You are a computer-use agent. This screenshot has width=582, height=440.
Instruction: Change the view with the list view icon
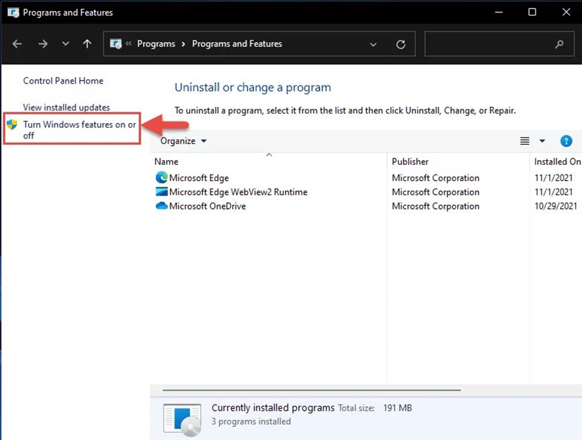pos(524,141)
